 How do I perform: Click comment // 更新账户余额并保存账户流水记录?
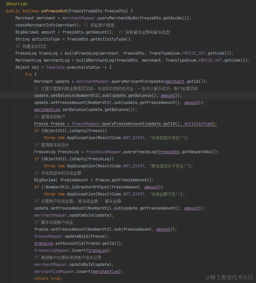68,258
